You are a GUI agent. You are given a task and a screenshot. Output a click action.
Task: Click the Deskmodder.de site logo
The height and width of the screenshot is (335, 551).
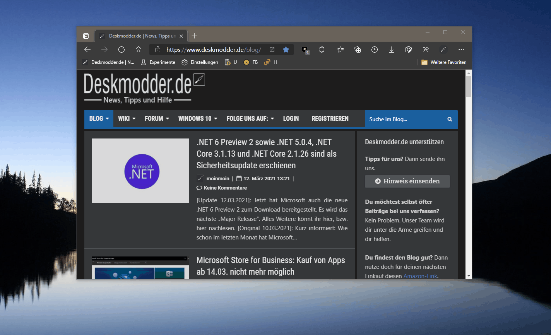[144, 88]
